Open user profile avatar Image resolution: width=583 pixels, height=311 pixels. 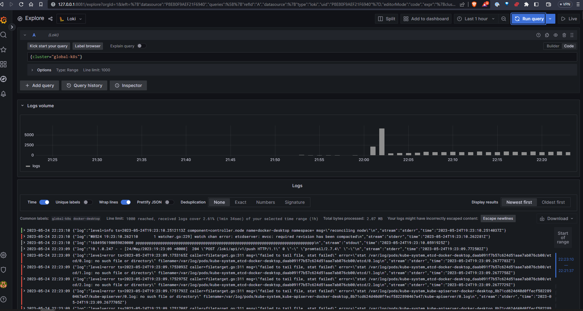[x=4, y=285]
